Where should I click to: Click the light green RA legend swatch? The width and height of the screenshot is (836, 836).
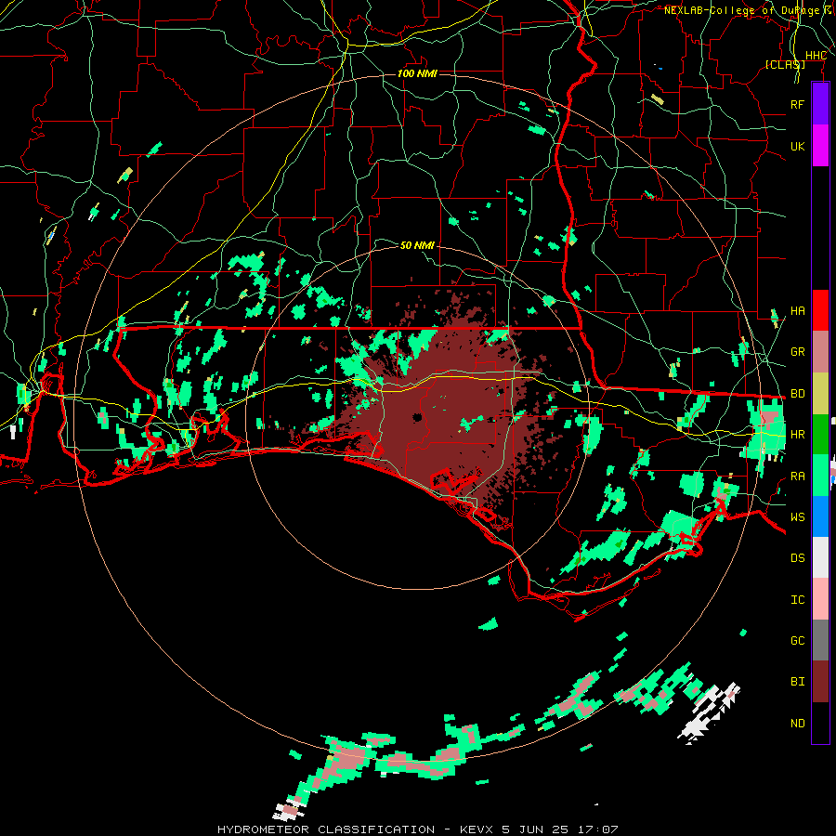tap(820, 476)
